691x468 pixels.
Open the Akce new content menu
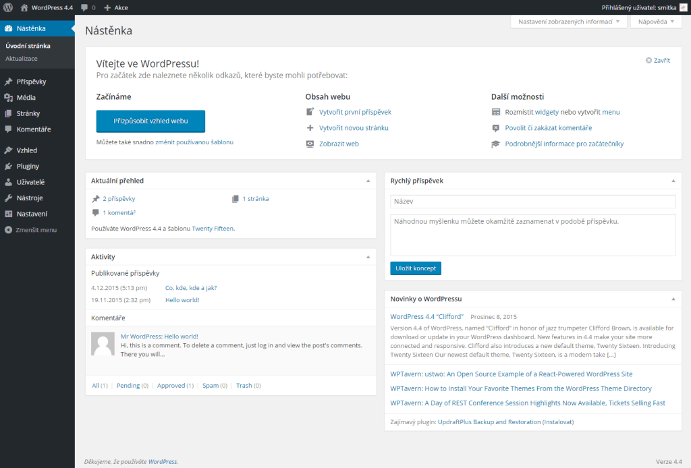tap(116, 7)
